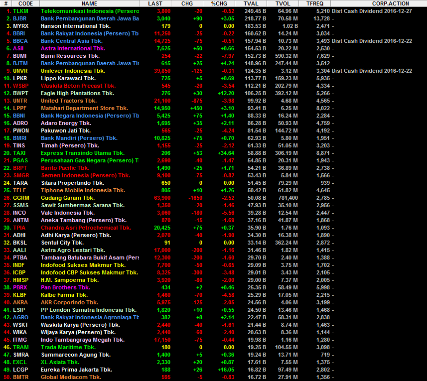The height and width of the screenshot is (381, 427).
Task: Click the name United Tractors Tbk.
Action: [69, 101]
